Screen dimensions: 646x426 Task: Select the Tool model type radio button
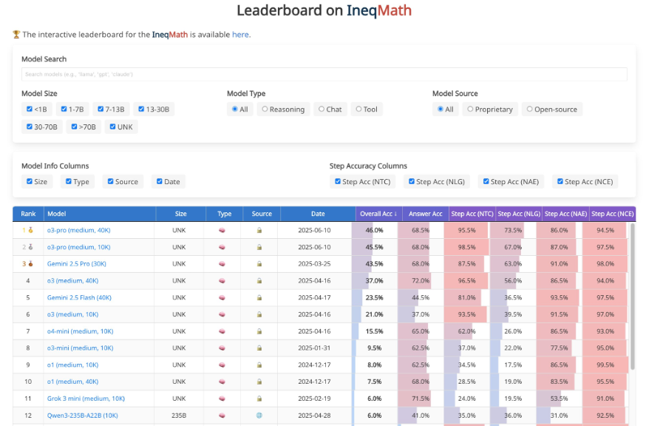click(358, 109)
